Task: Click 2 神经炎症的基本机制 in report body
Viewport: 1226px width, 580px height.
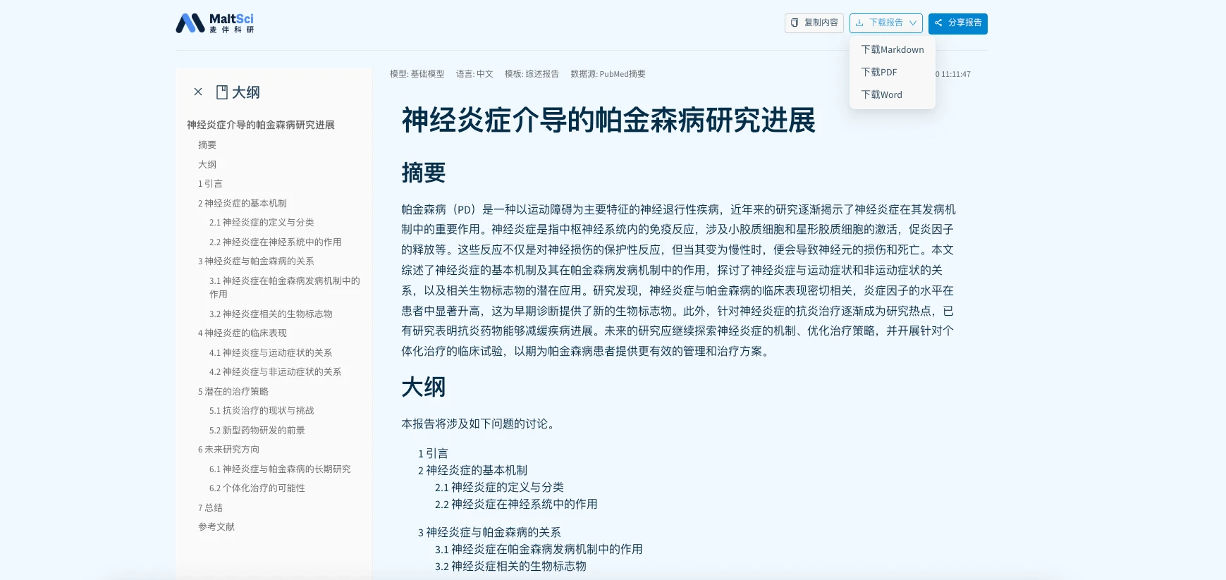Action: pos(472,470)
